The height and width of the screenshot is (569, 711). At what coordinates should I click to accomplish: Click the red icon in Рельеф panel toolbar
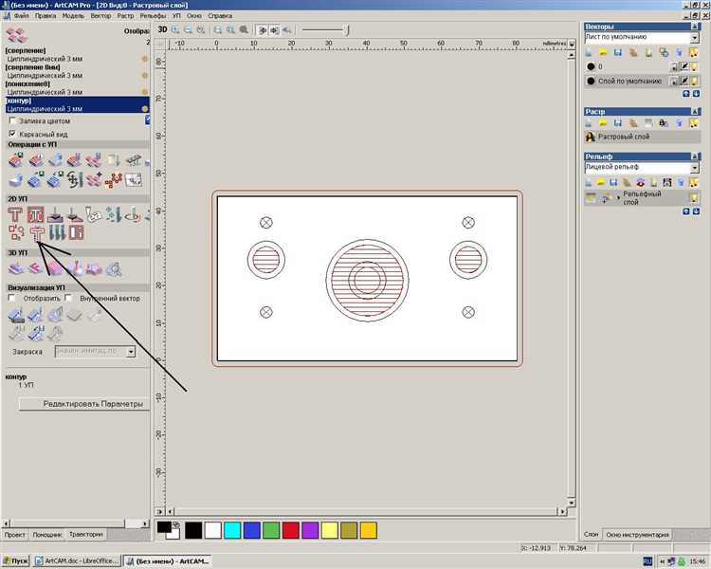coord(641,182)
